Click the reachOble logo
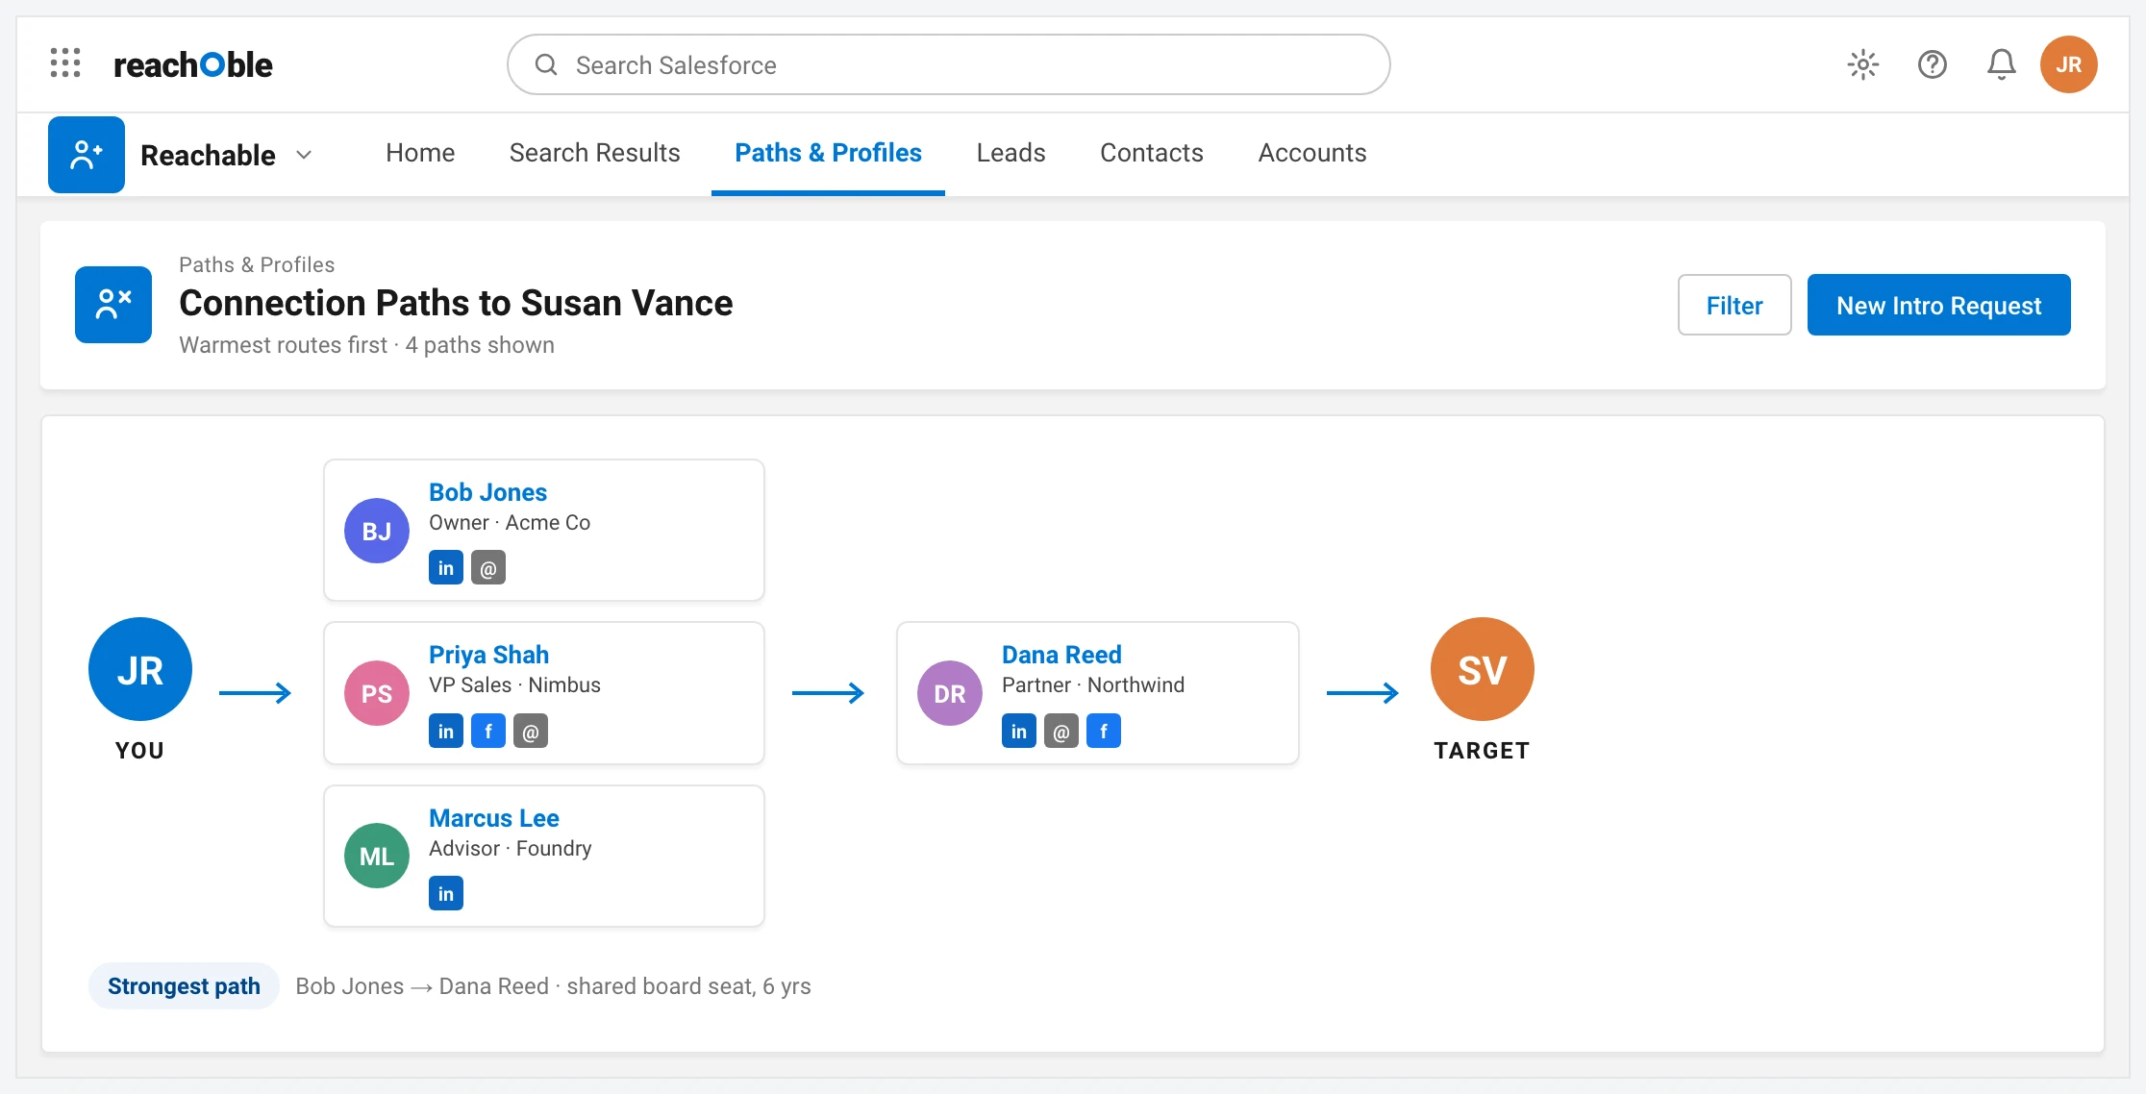Image resolution: width=2146 pixels, height=1094 pixels. (192, 64)
